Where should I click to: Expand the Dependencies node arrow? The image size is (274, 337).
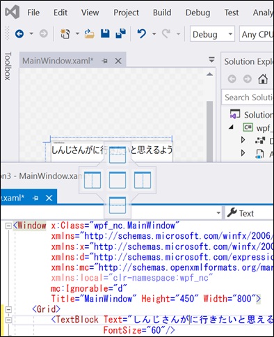pos(243,140)
